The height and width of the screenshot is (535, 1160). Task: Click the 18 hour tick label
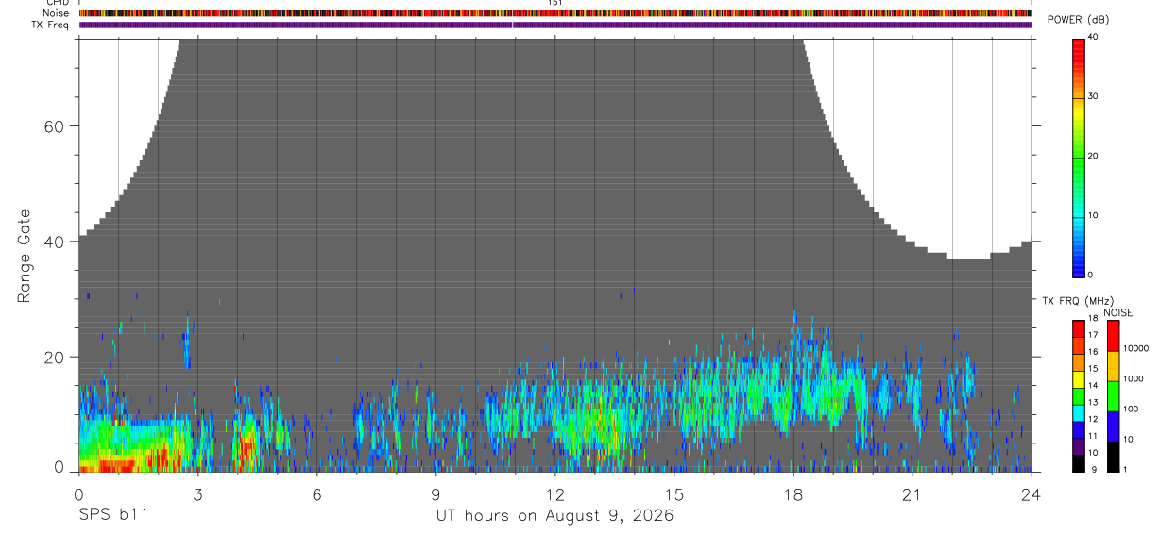tap(793, 494)
